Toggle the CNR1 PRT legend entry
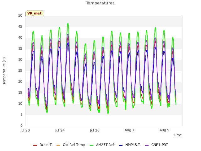Viewport: 201px width, 151px height. 156,145
